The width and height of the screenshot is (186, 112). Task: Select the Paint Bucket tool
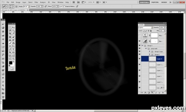click(x=13, y=43)
